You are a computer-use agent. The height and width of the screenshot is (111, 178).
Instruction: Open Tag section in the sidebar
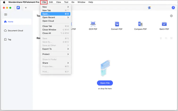click(17, 40)
